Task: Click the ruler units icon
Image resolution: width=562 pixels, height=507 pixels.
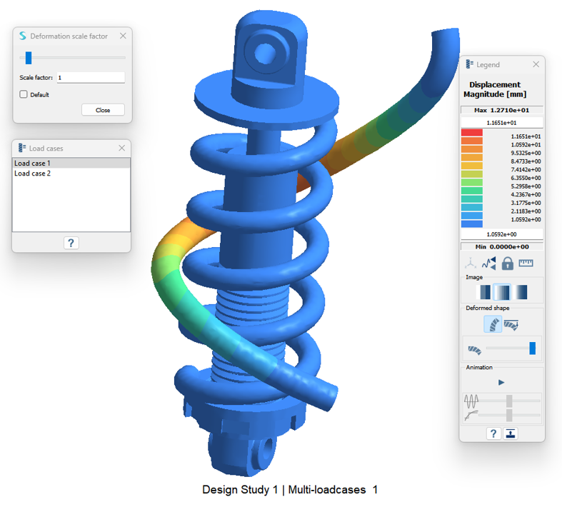Action: click(x=526, y=263)
